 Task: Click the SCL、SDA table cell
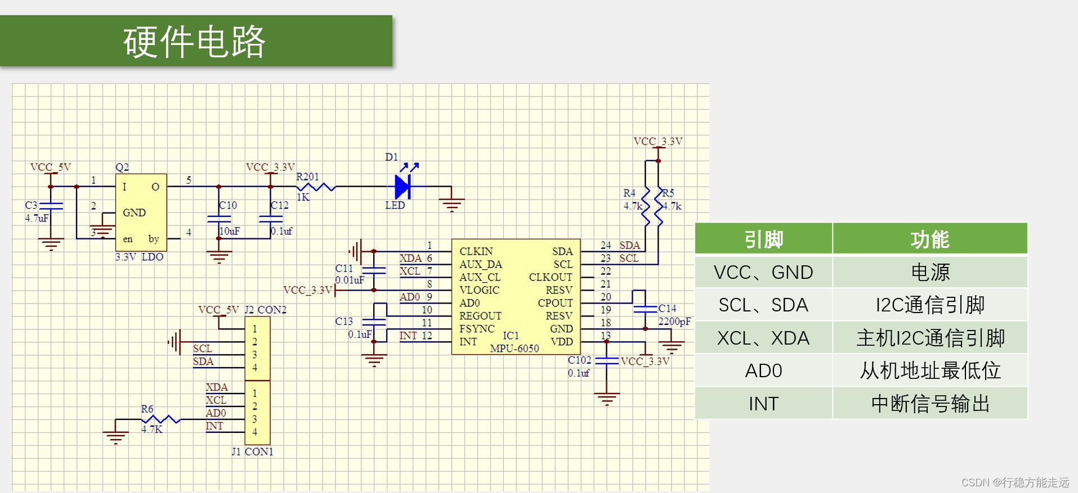click(x=764, y=305)
